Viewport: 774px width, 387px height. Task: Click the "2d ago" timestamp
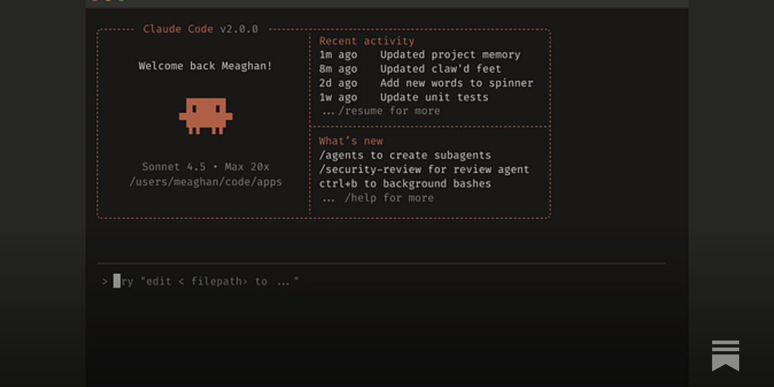coord(338,83)
